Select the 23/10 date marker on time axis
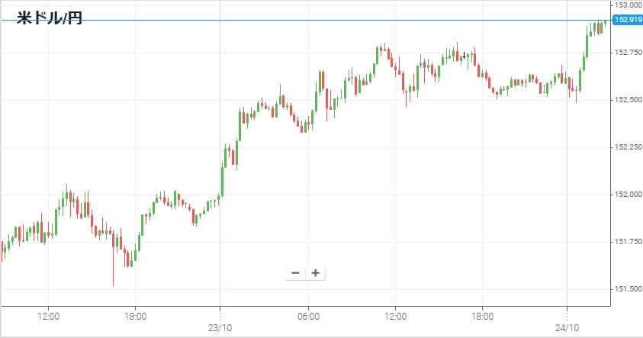The height and width of the screenshot is (338, 643). pyautogui.click(x=220, y=328)
